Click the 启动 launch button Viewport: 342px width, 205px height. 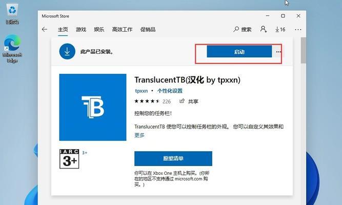point(239,52)
